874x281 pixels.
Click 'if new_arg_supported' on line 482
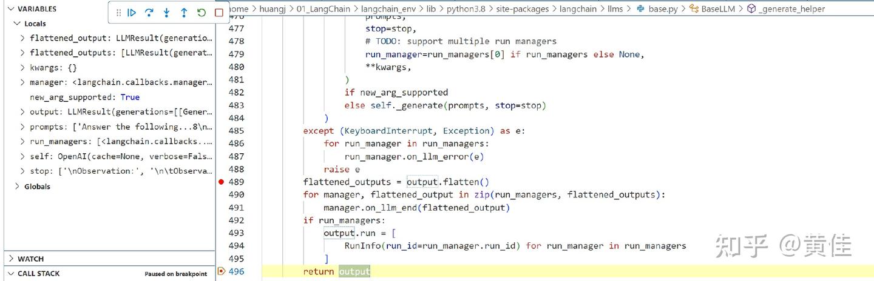pos(396,93)
